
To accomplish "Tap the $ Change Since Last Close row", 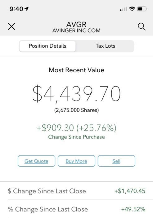I will click(76, 191).
